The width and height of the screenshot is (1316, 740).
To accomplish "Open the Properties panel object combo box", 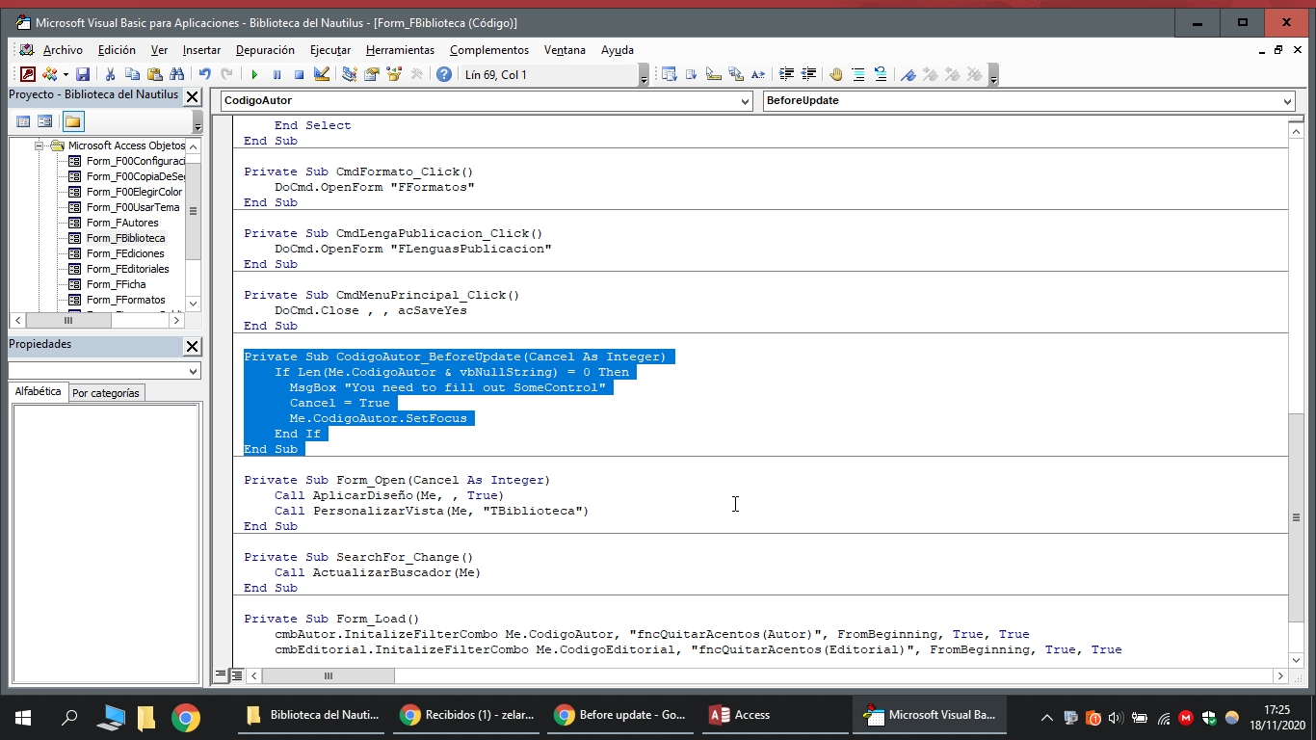I will (x=104, y=371).
